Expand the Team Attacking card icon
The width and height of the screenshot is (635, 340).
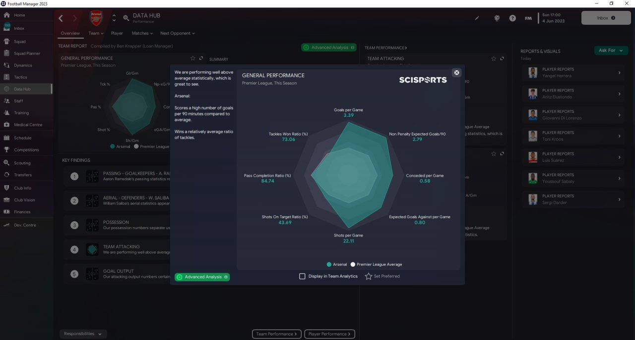pos(502,58)
